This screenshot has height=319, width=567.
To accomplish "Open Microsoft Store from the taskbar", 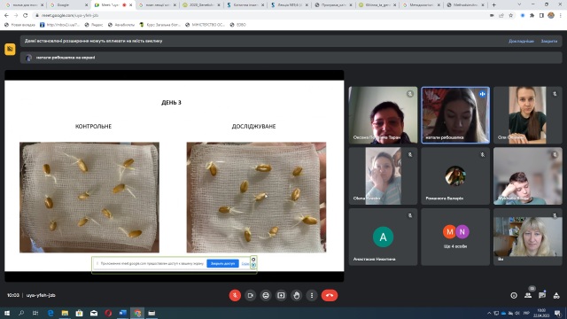I will tap(79, 313).
